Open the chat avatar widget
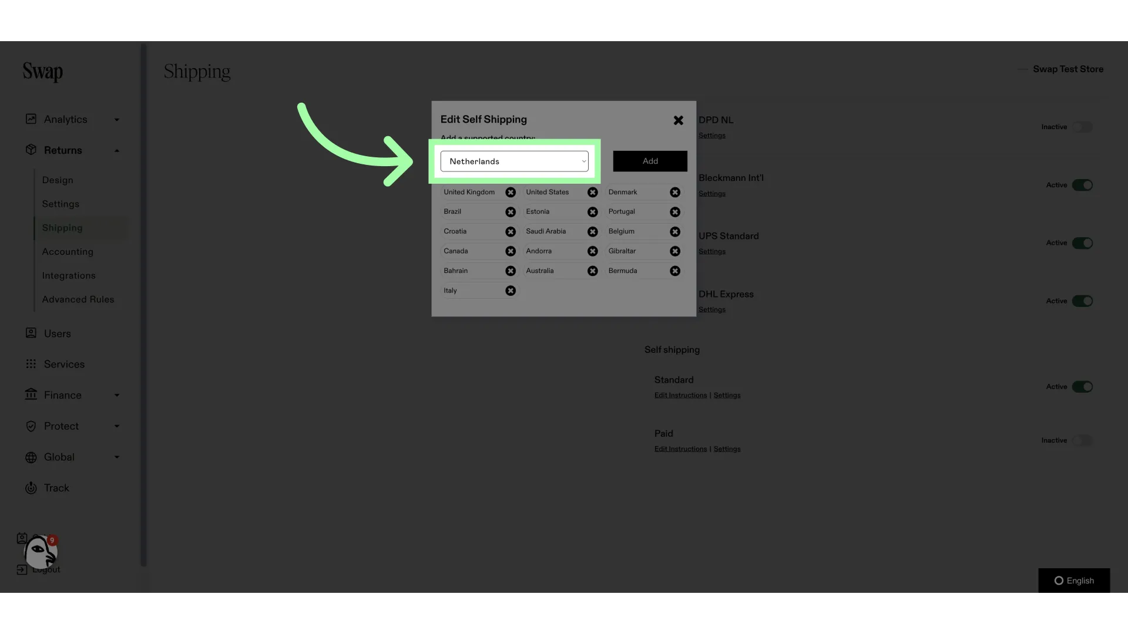The width and height of the screenshot is (1128, 634). tap(40, 552)
